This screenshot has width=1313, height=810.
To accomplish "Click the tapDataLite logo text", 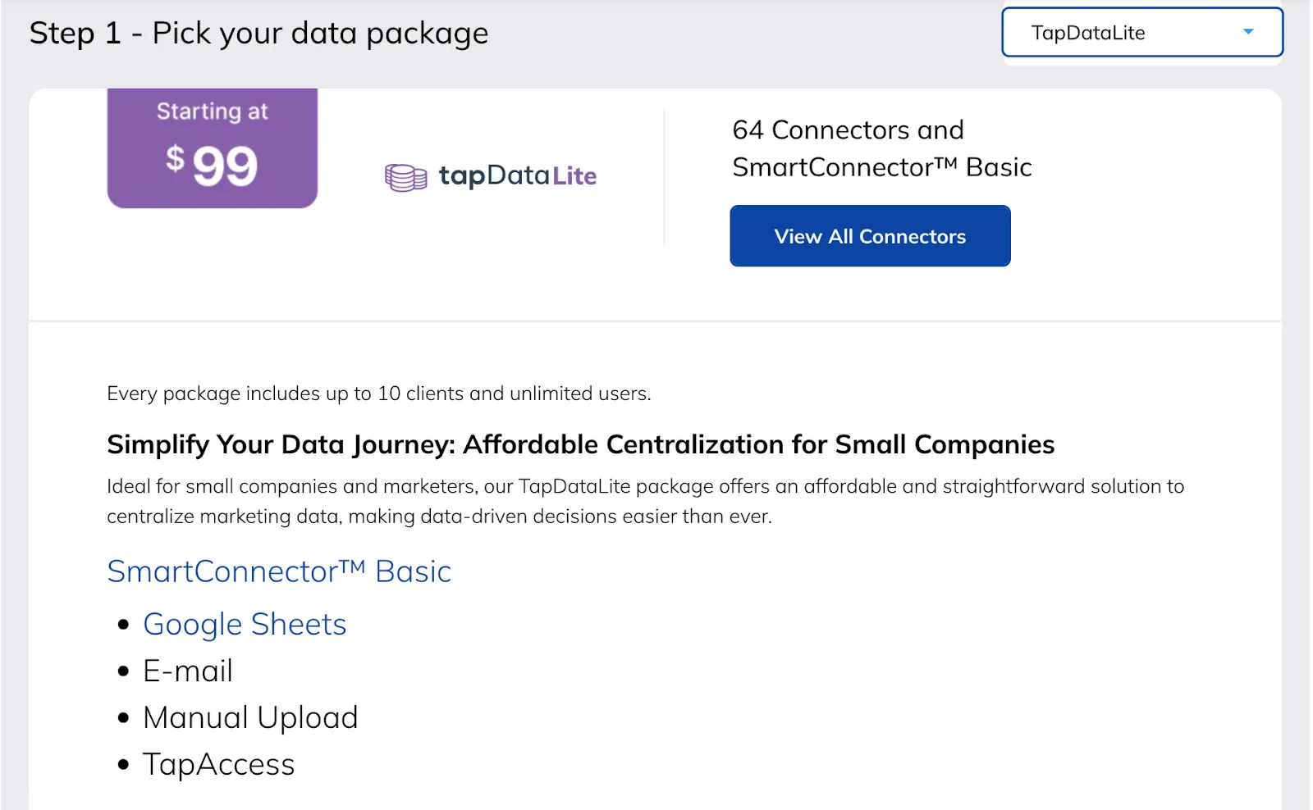I will pyautogui.click(x=517, y=175).
